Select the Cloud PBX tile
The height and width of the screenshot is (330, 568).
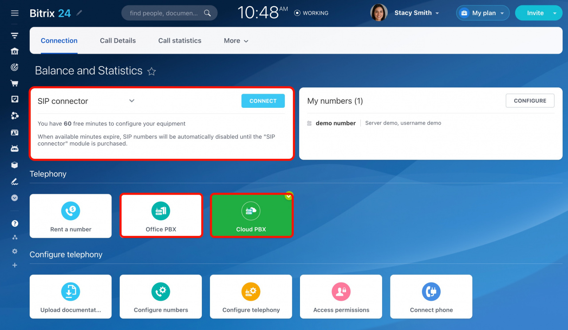[251, 216]
